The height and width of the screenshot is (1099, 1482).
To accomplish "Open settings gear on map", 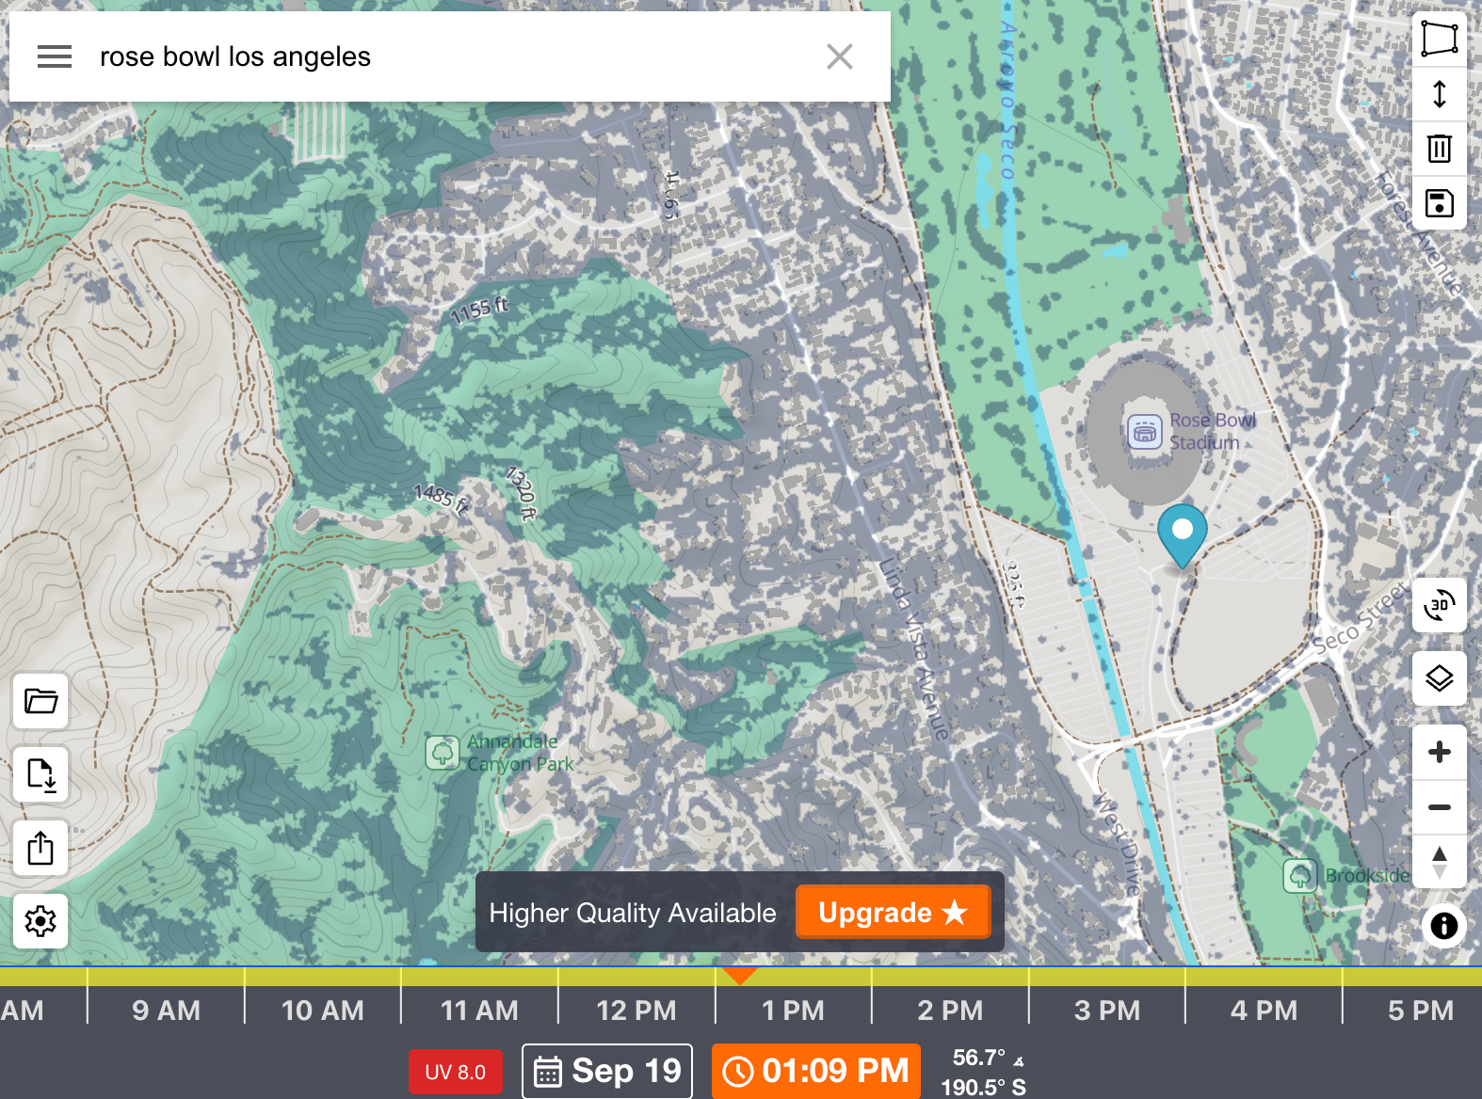I will (40, 921).
